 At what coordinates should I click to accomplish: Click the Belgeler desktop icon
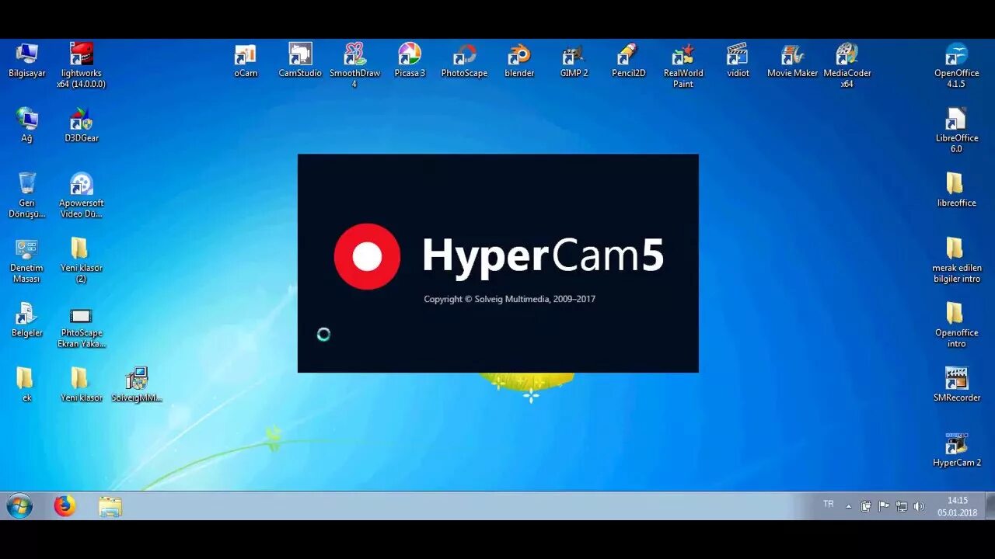tap(27, 320)
